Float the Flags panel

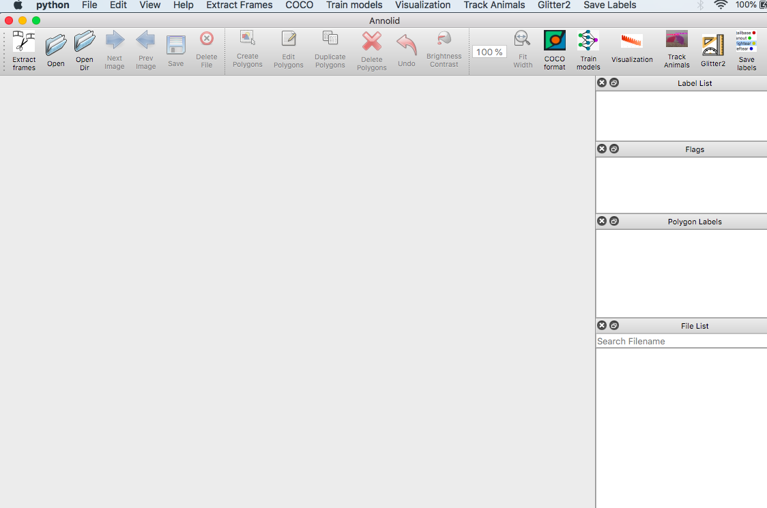(614, 149)
